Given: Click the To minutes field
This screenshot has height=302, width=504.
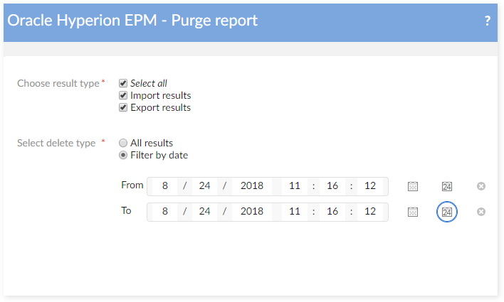Looking at the screenshot, I should pyautogui.click(x=332, y=212).
